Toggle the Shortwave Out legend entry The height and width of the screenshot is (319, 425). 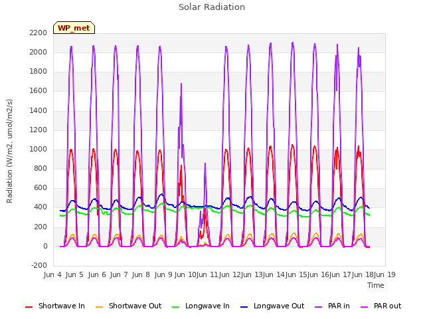[x=128, y=306]
